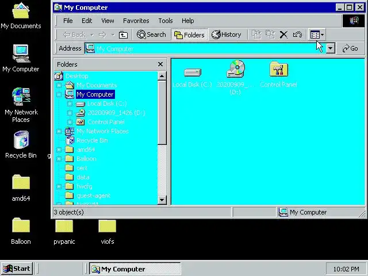The width and height of the screenshot is (368, 276).
Task: Open the File menu
Action: pyautogui.click(x=68, y=21)
